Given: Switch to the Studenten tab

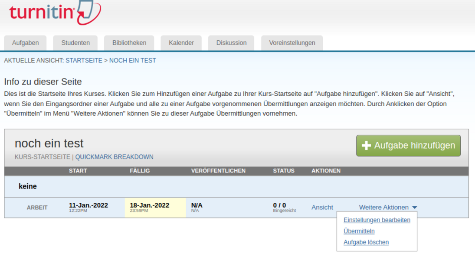Looking at the screenshot, I should [x=75, y=43].
